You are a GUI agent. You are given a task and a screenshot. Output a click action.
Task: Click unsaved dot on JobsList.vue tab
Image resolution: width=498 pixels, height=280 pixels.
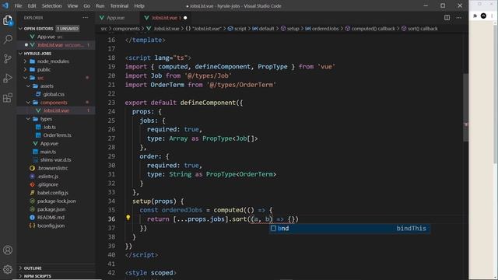point(185,18)
